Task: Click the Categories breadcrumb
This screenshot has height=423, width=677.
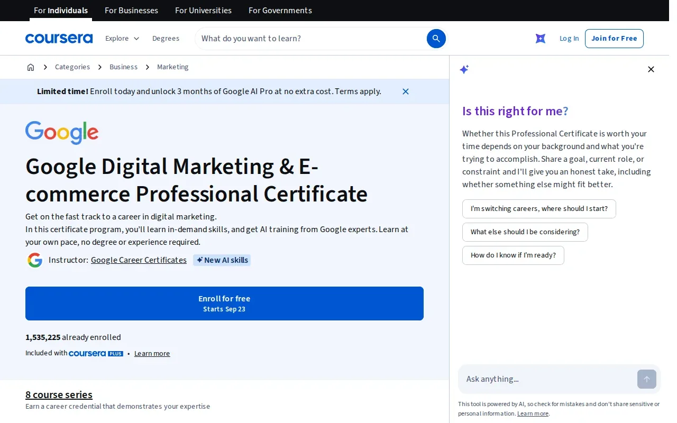Action: click(72, 67)
